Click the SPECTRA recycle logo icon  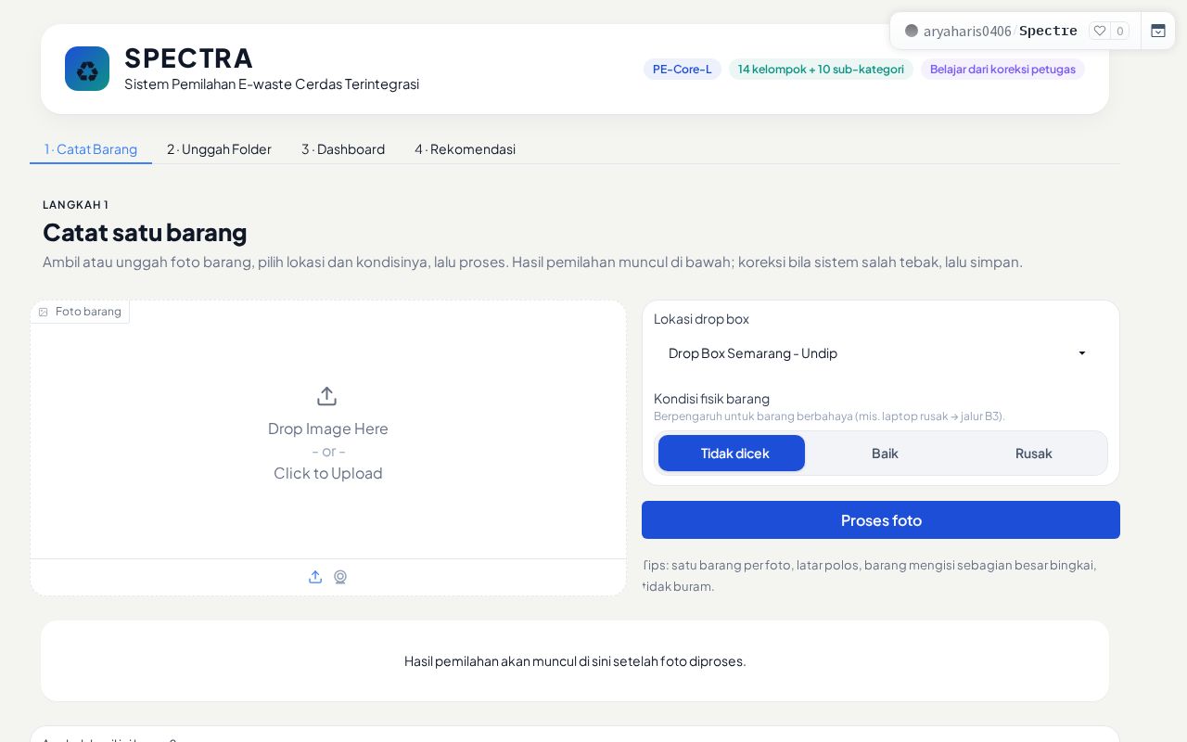click(87, 69)
